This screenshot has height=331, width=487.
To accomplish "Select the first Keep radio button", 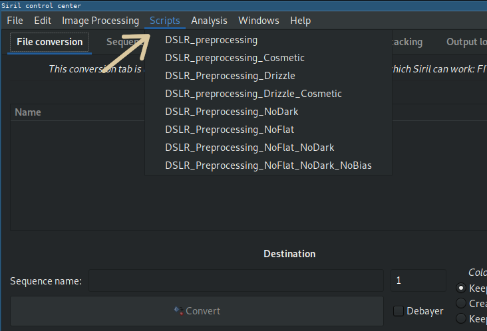I will coord(461,288).
